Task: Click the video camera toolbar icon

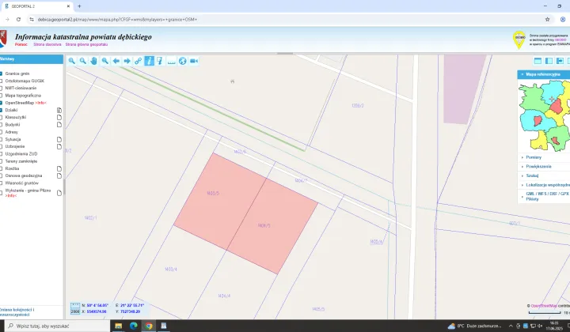Action: click(193, 61)
